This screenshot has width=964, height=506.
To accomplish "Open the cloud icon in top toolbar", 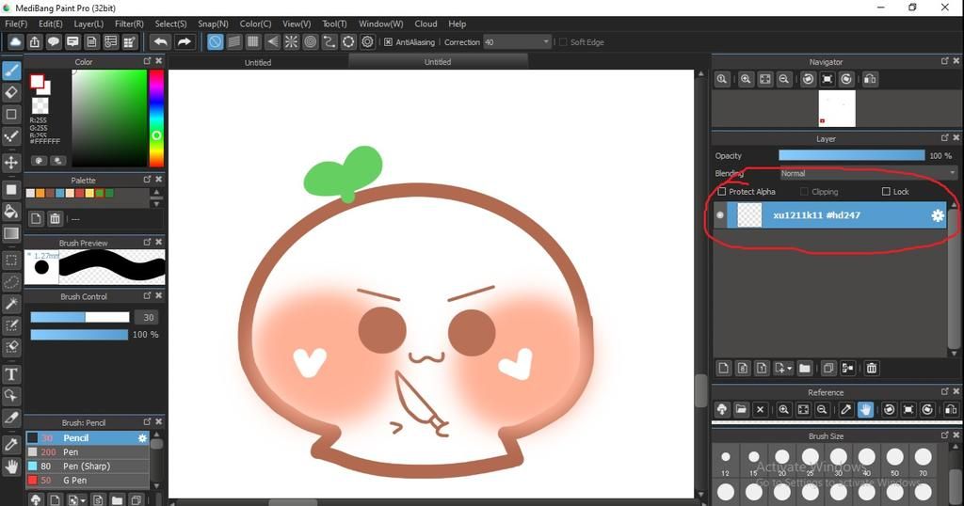I will coord(15,41).
